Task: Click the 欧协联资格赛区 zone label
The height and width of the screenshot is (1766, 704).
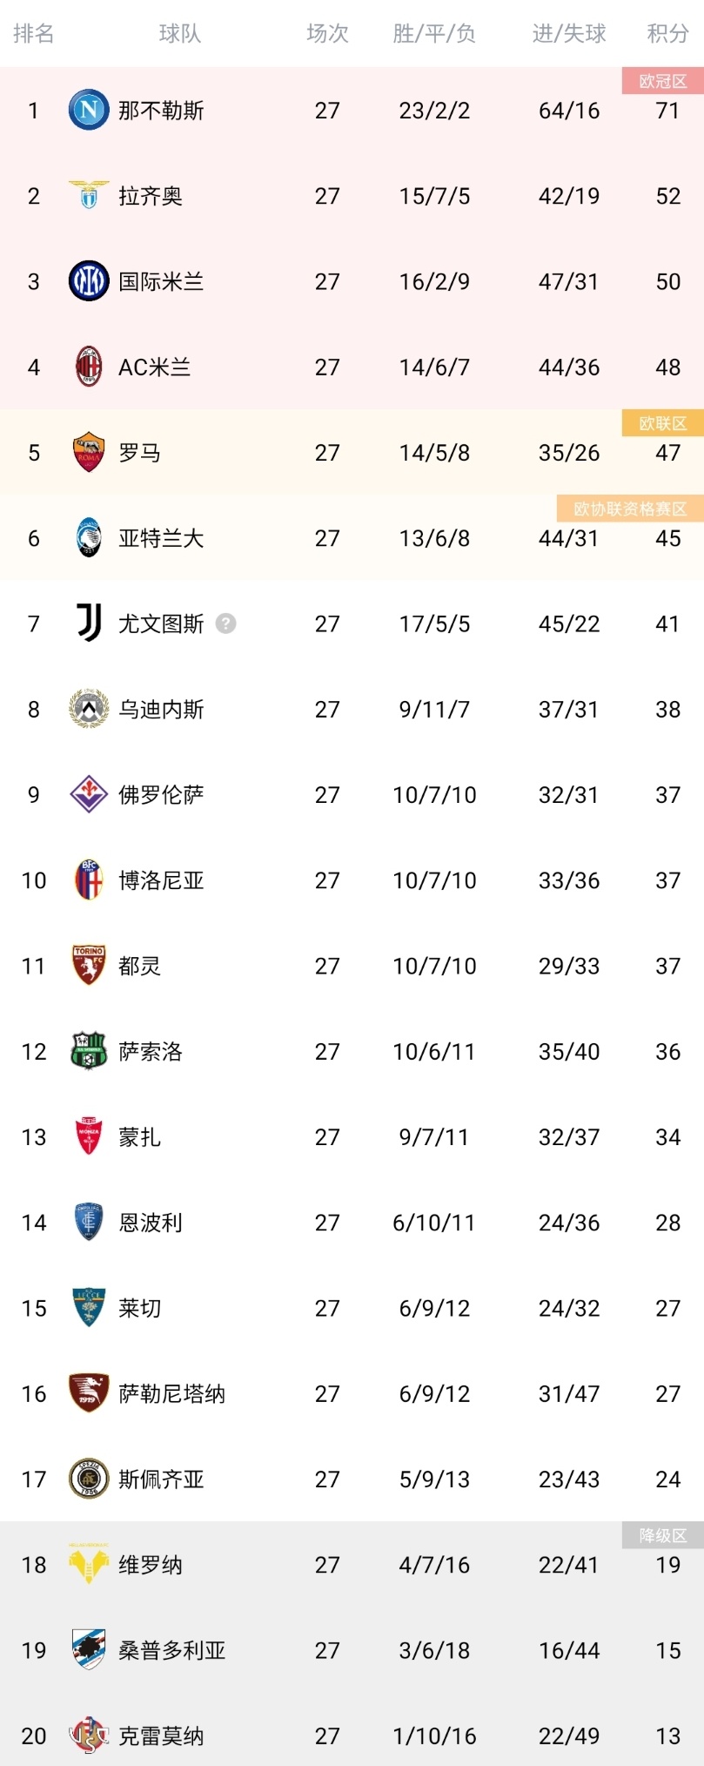Action: [x=630, y=509]
